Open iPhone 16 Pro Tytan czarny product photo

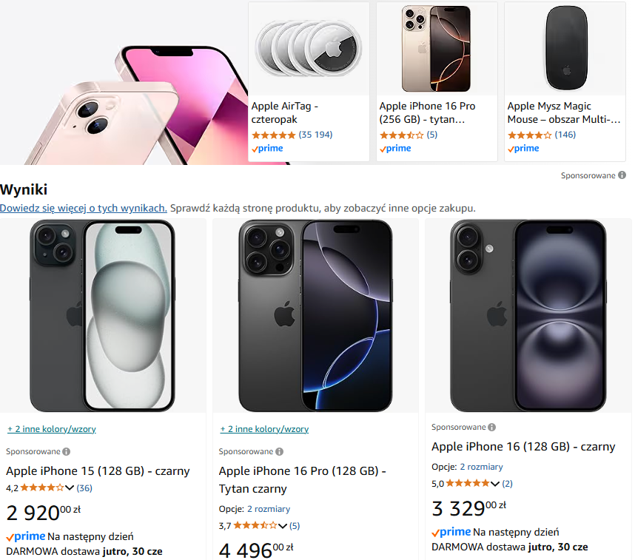pos(315,316)
